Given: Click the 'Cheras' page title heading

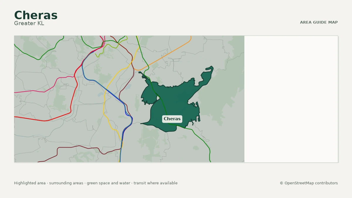Looking at the screenshot, I should pos(36,15).
